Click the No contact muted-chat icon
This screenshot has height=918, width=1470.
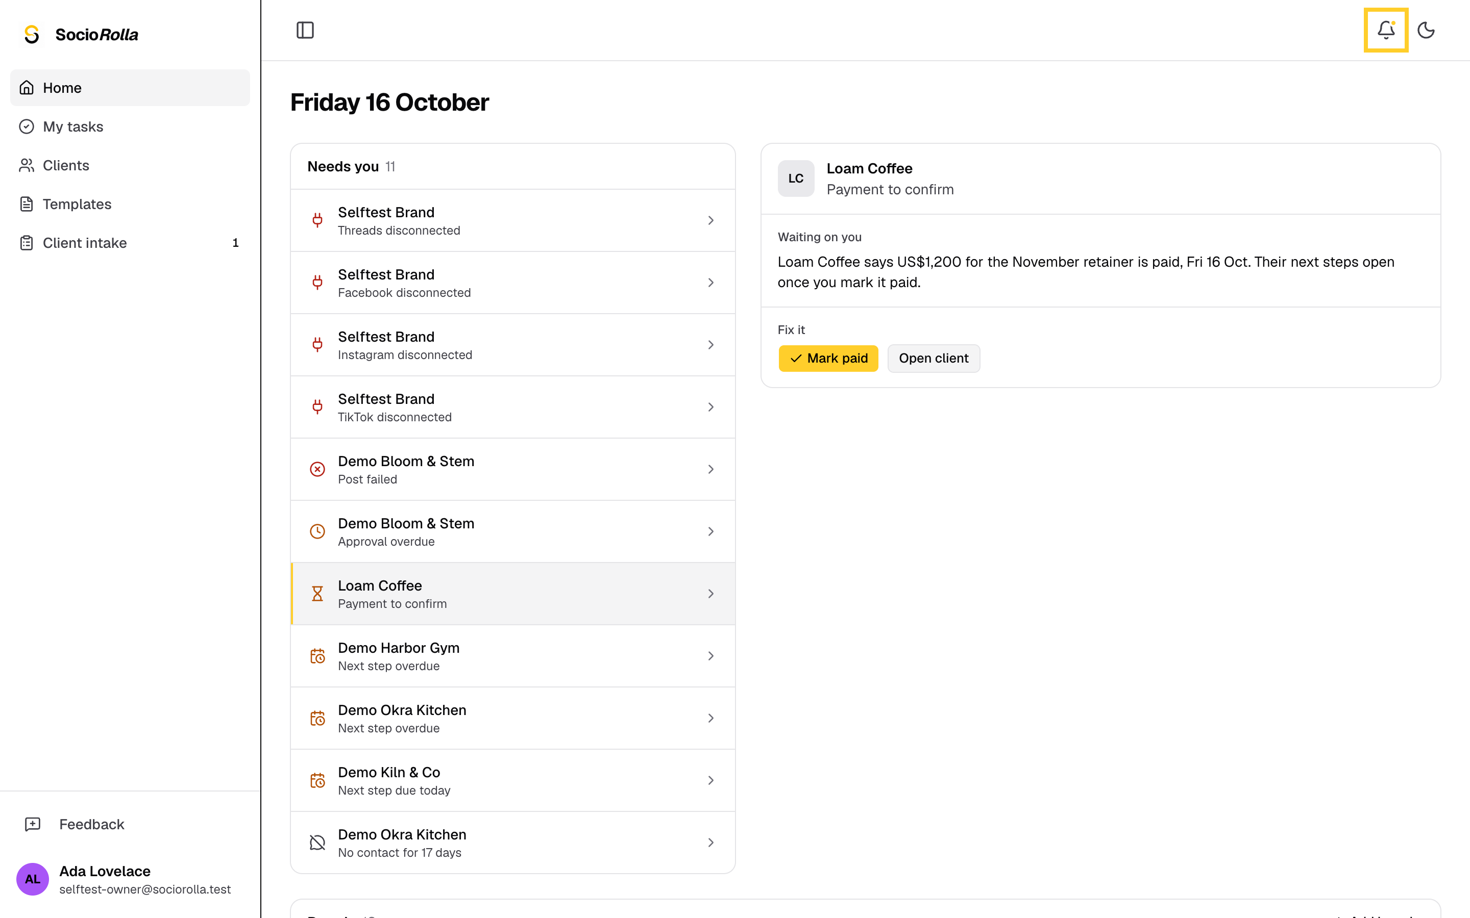(317, 843)
